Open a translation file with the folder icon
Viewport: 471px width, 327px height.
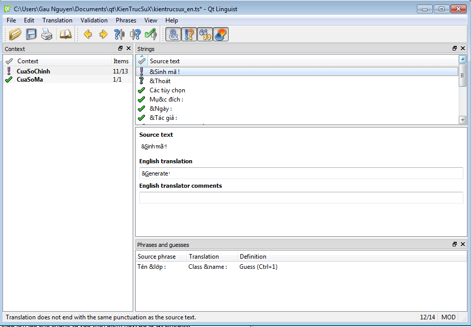[15, 34]
